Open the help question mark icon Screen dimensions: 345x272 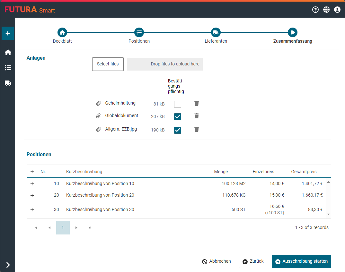315,10
